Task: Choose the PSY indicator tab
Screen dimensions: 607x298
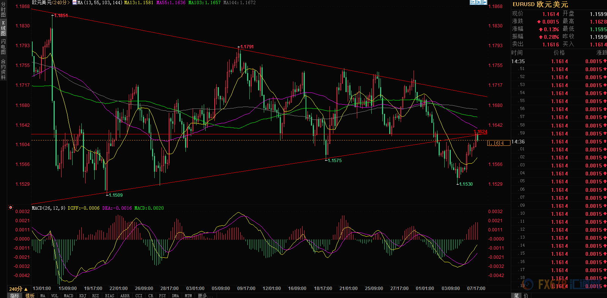Action: coord(163,295)
